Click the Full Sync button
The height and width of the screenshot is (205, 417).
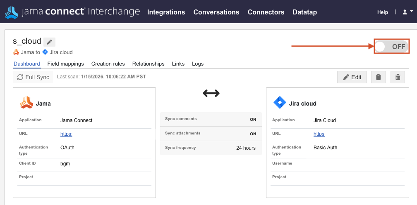(x=33, y=77)
